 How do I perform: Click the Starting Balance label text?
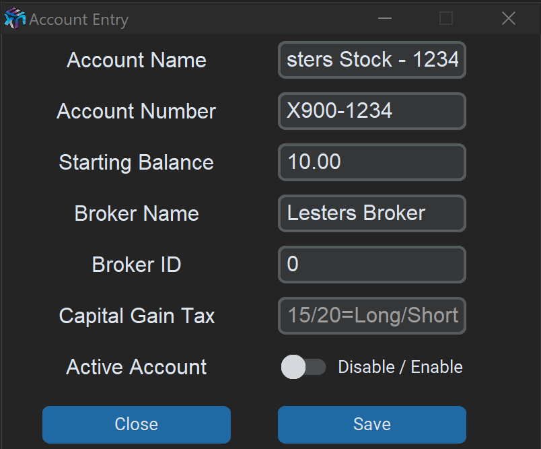coord(137,162)
